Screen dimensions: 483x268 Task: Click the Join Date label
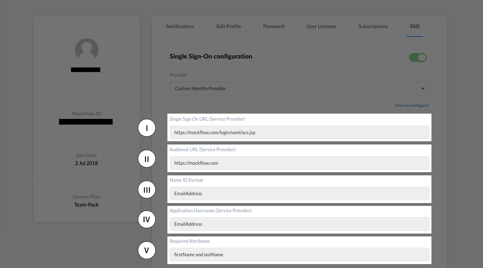coord(86,155)
